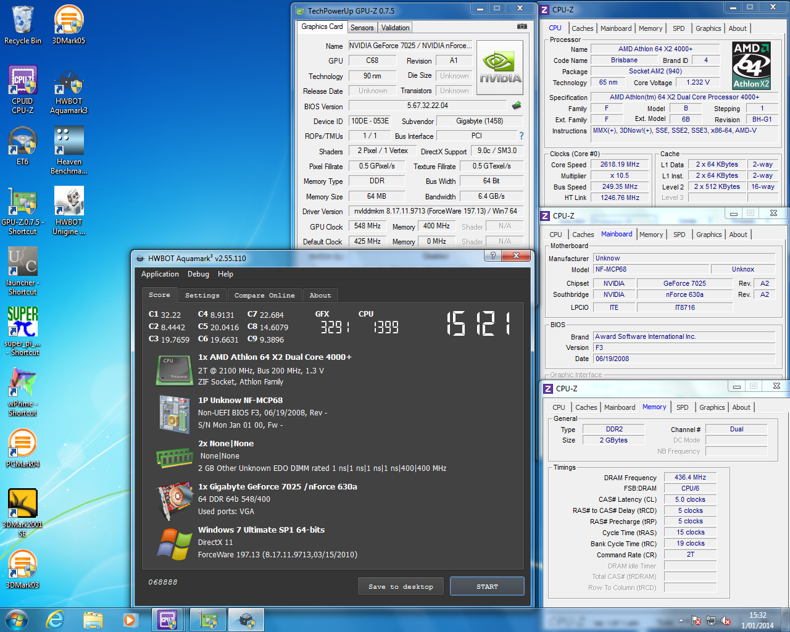Click the Memory Type value DDR2 in CPU-Z
This screenshot has width=790, height=632.
pos(614,429)
